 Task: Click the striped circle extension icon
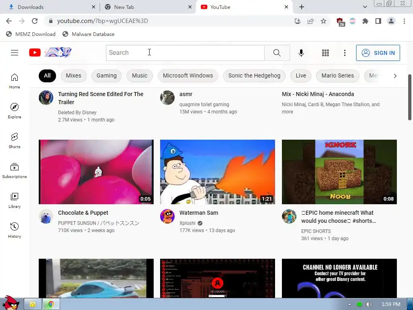tap(353, 21)
